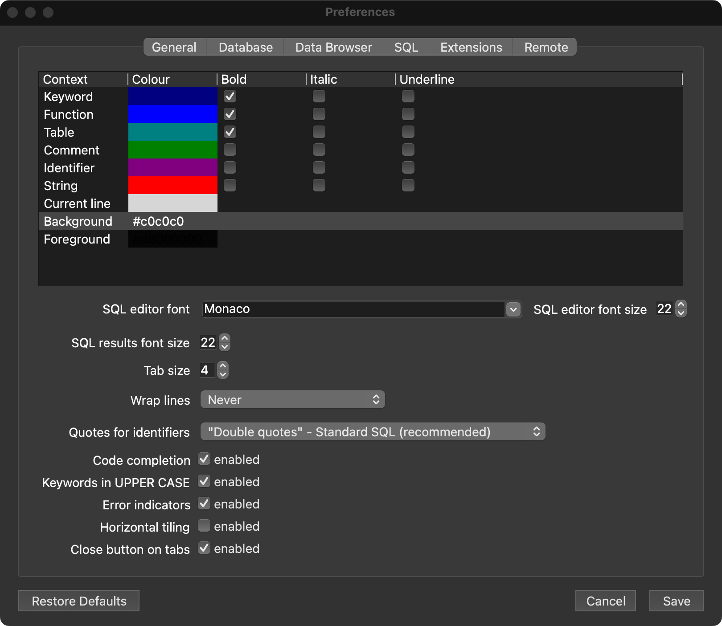Click the Restore Defaults button

[x=79, y=601]
